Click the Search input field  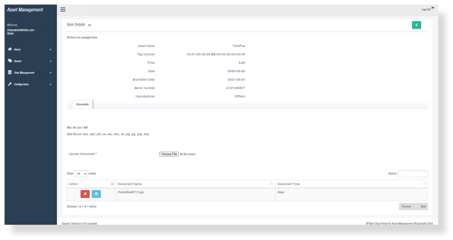tap(413, 174)
